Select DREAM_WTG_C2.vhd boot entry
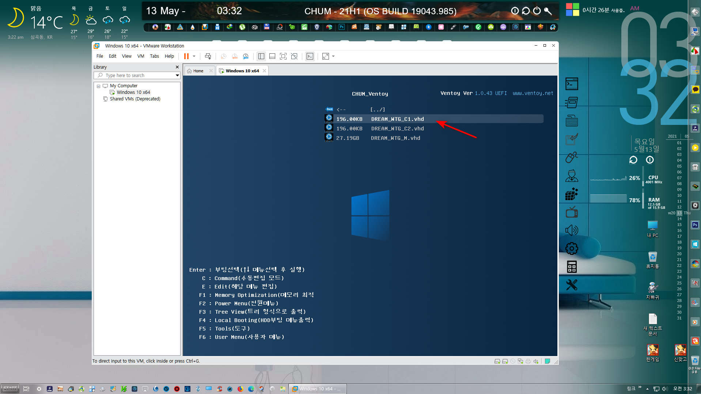Image resolution: width=701 pixels, height=394 pixels. point(433,129)
